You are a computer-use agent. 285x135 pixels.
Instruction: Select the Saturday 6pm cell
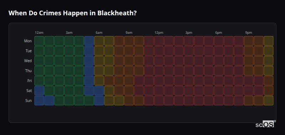point(219,91)
